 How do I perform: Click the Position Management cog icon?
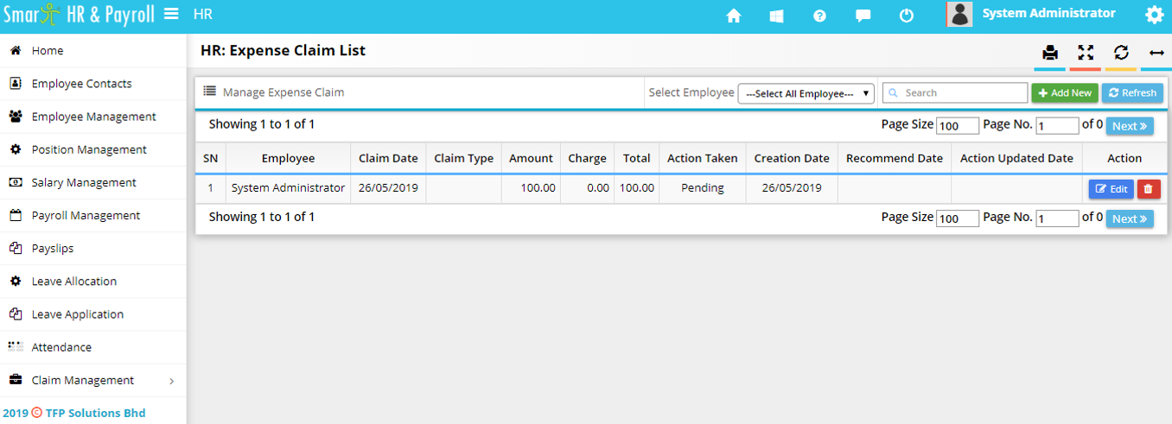click(16, 149)
